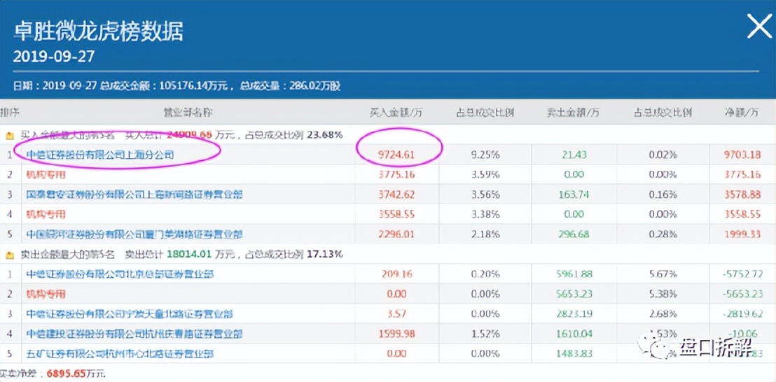The width and height of the screenshot is (776, 382).
Task: Select the -2819.62 net amount cell
Action: [742, 314]
